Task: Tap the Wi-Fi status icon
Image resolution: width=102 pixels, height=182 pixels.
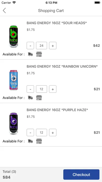Action: coord(14,3)
